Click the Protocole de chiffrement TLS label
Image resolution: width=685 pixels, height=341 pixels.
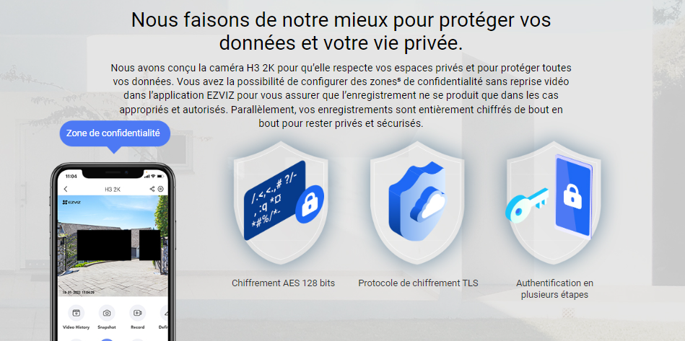pyautogui.click(x=418, y=283)
